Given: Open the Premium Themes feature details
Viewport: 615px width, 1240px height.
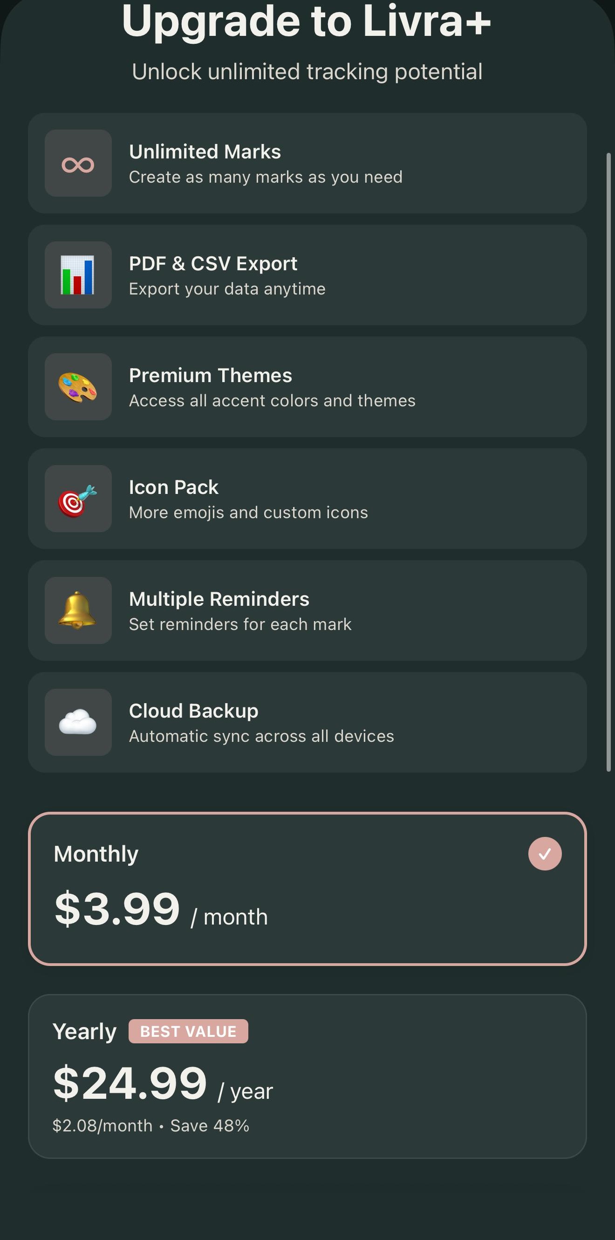Looking at the screenshot, I should 307,387.
